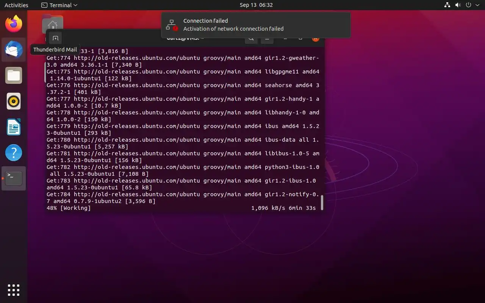
Task: Select the Terminal icon in the dock
Action: 14,178
